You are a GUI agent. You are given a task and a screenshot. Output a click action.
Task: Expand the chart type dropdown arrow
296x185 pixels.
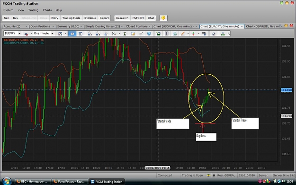pyautogui.click(x=65, y=34)
